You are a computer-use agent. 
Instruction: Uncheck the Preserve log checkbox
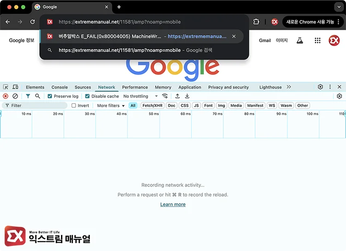point(50,96)
